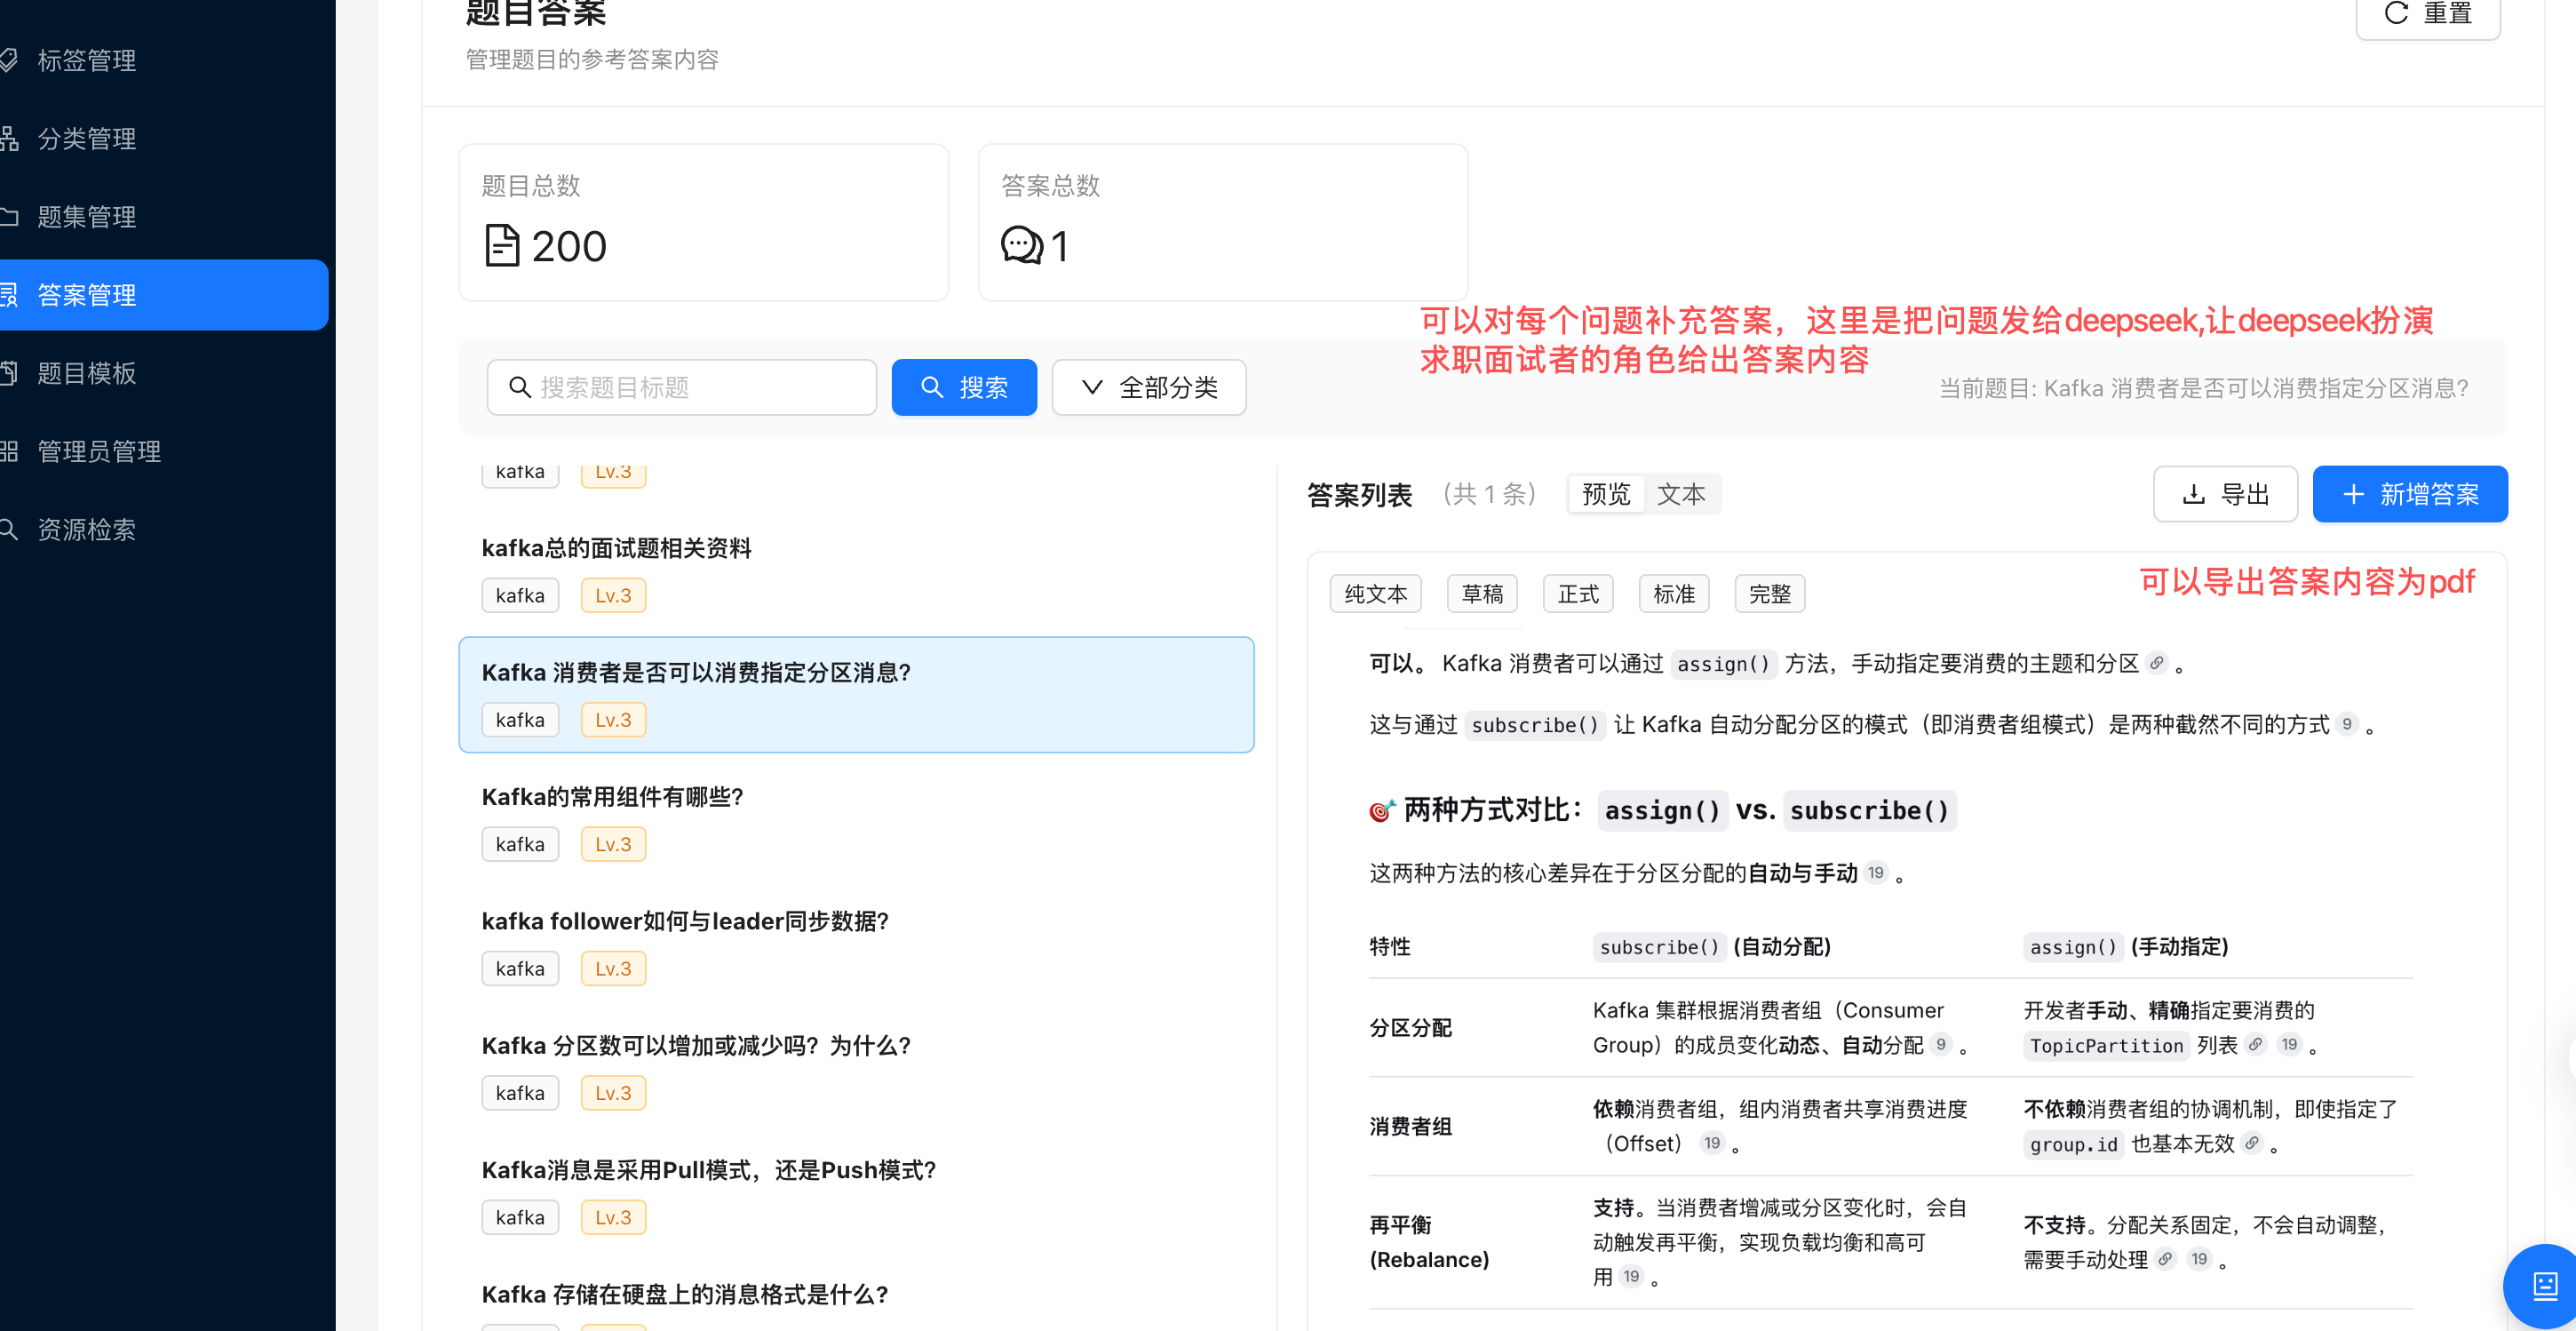Click the kafka tag under kafka follower question

pyautogui.click(x=520, y=968)
